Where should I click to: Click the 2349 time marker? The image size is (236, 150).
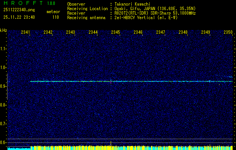pyautogui.click(x=206, y=32)
